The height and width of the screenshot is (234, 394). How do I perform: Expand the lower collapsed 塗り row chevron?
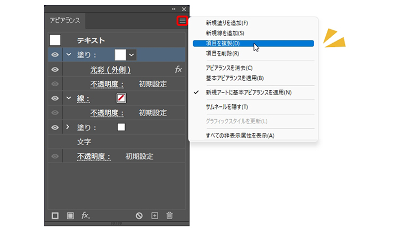point(68,127)
